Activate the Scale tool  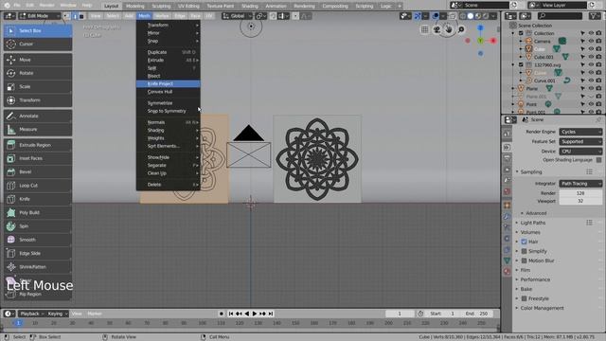[38, 86]
